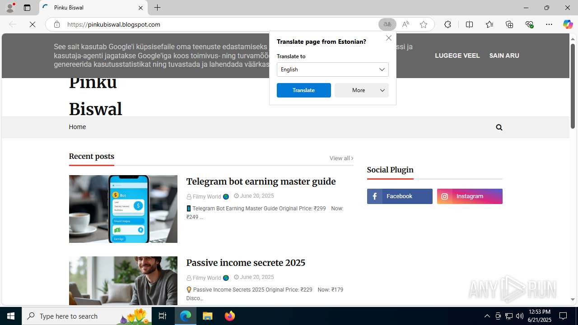Image resolution: width=578 pixels, height=325 pixels.
Task: Open Split screen view
Action: click(469, 24)
